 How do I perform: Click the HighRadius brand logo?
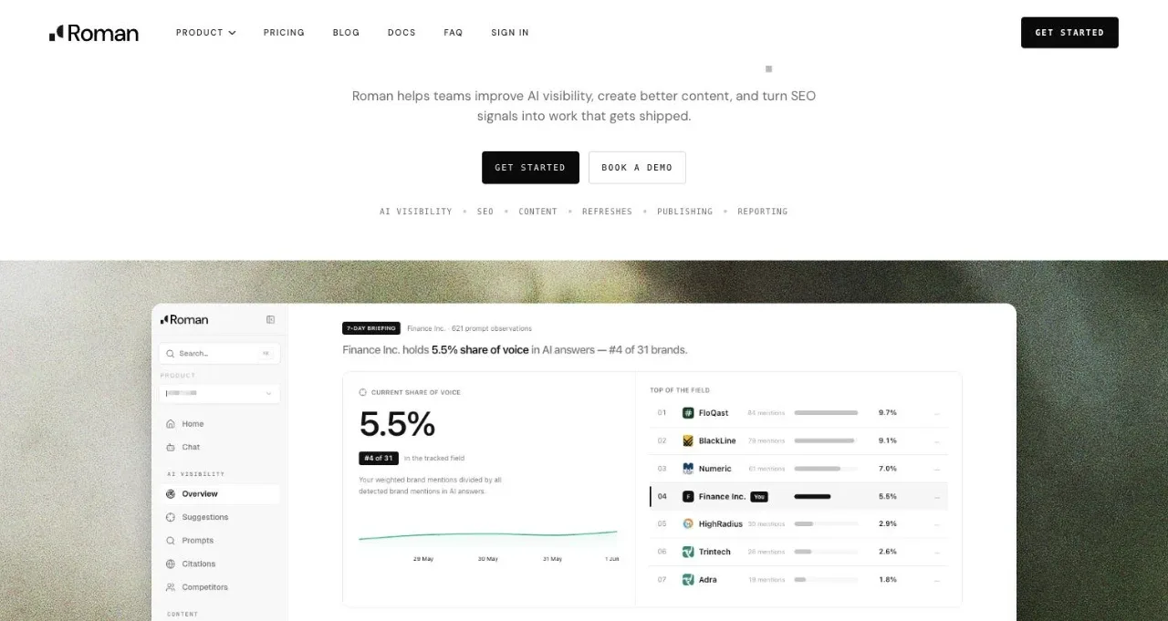coord(688,524)
